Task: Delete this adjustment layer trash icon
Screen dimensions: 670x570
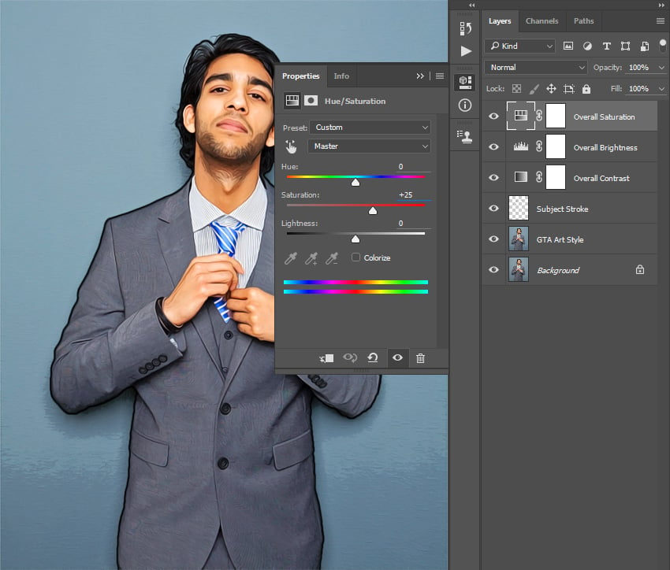Action: tap(420, 358)
